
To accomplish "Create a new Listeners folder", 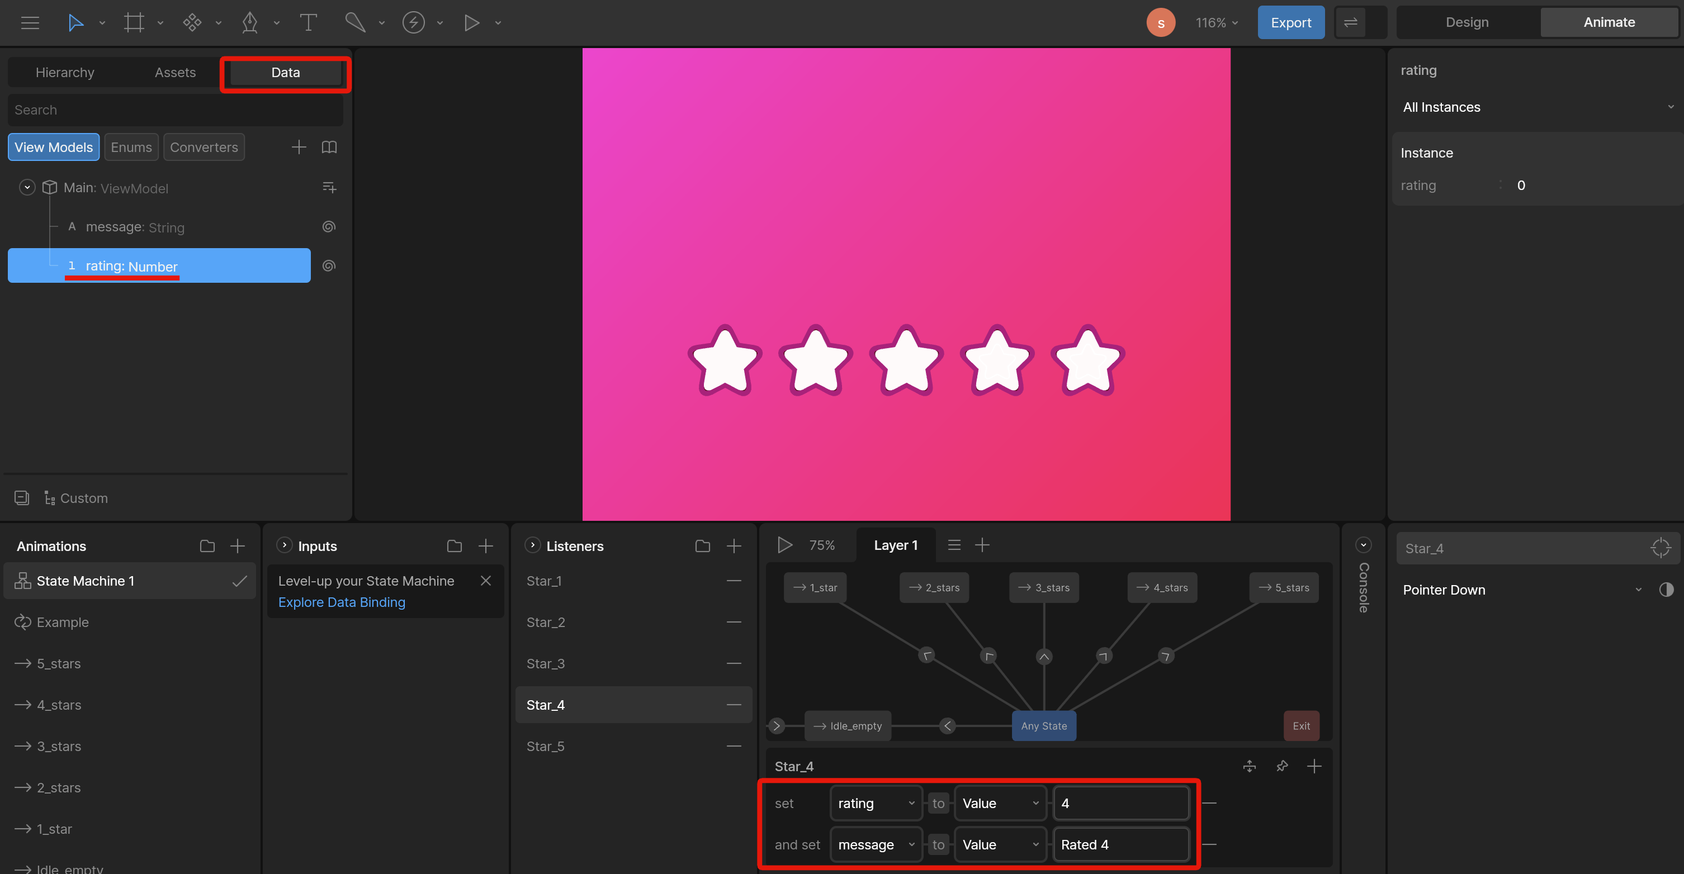I will (x=703, y=546).
